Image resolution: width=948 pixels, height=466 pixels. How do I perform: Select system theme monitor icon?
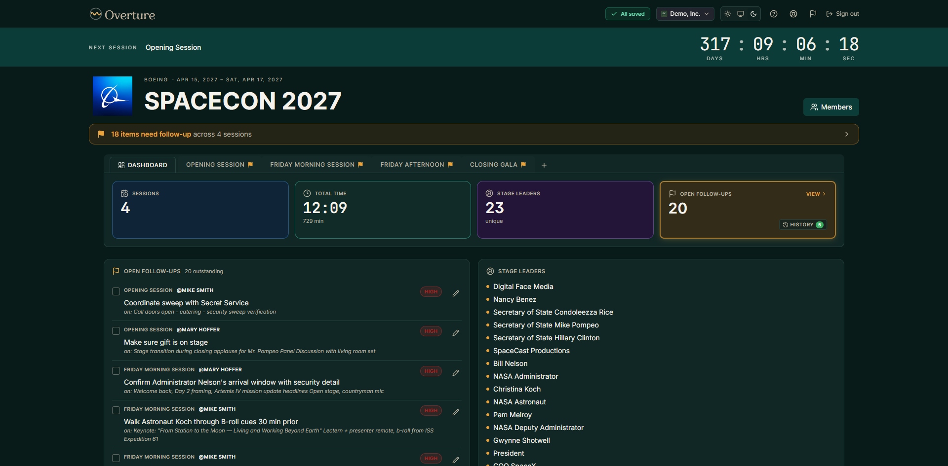pyautogui.click(x=741, y=14)
